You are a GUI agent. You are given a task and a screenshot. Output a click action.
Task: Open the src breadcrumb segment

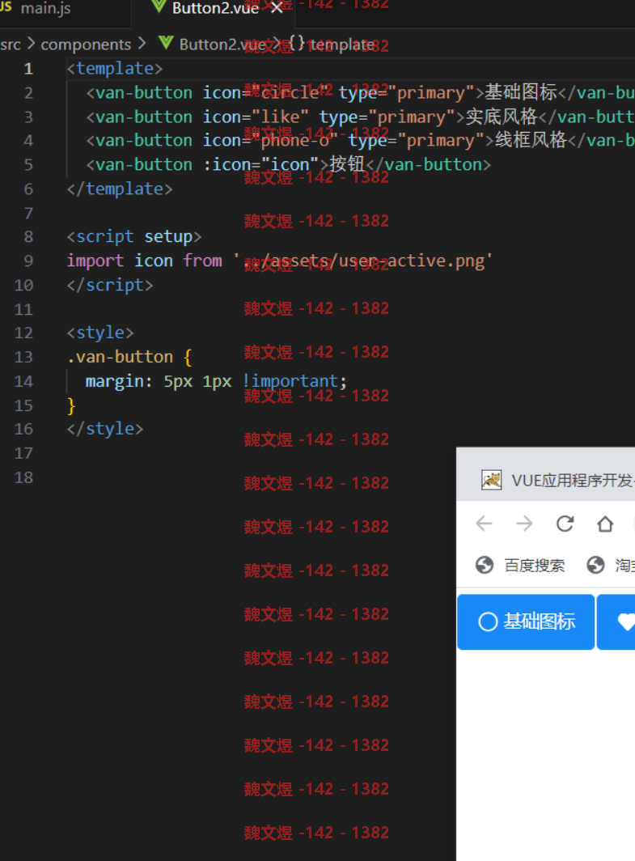pos(11,45)
